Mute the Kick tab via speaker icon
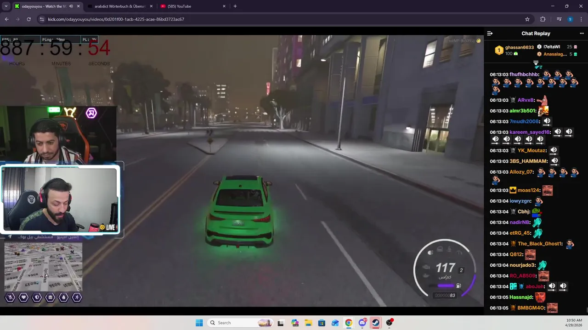588x330 pixels. [71, 6]
